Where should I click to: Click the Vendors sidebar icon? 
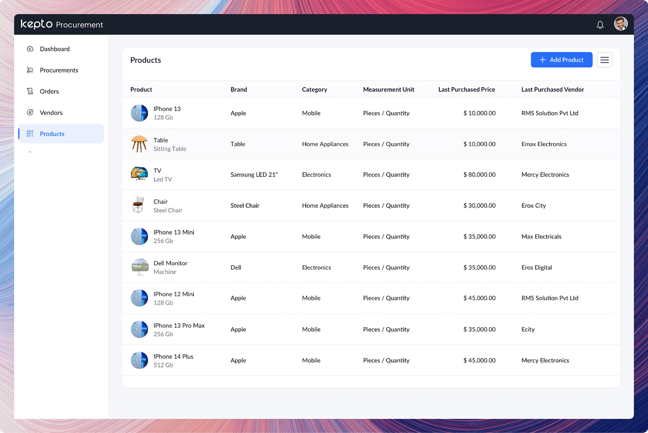click(30, 112)
